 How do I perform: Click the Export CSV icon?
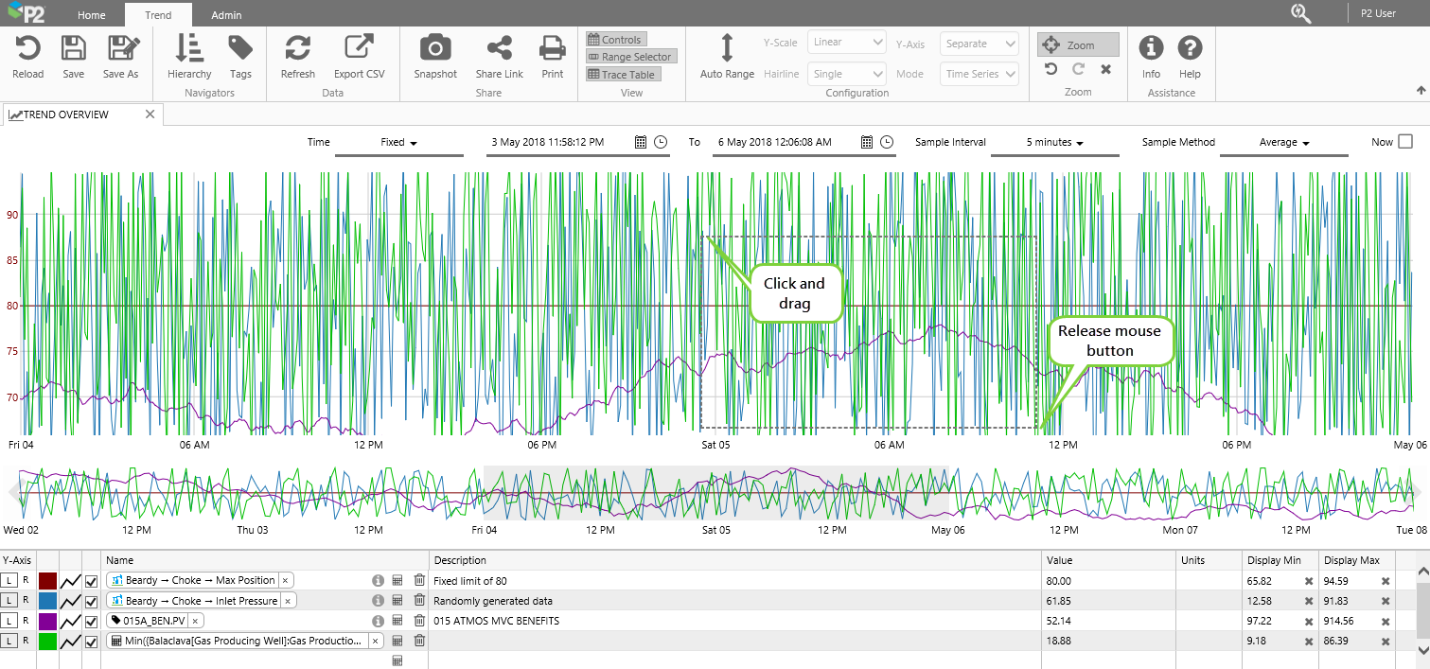(x=359, y=48)
